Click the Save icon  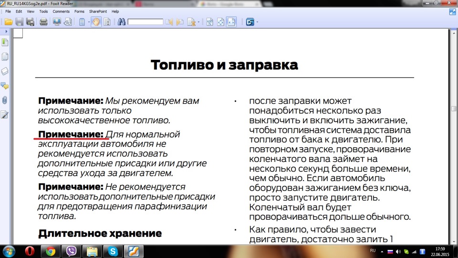[x=19, y=22]
